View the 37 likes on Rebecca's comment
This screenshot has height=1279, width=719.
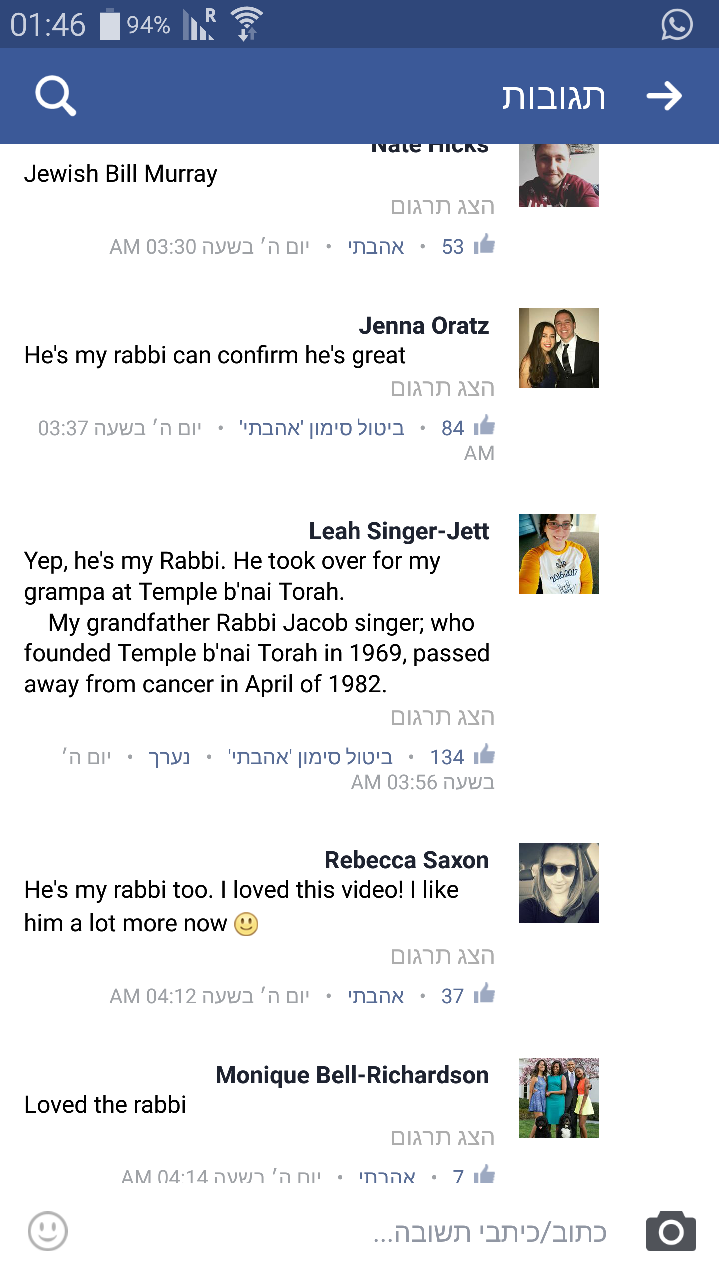(x=467, y=996)
